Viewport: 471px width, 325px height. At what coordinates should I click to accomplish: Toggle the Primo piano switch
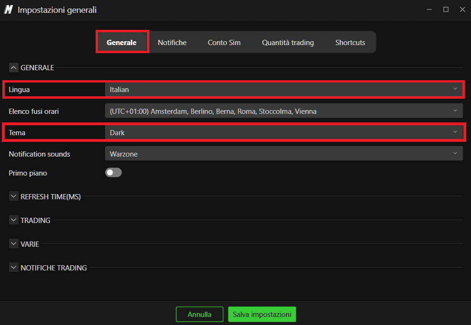113,173
